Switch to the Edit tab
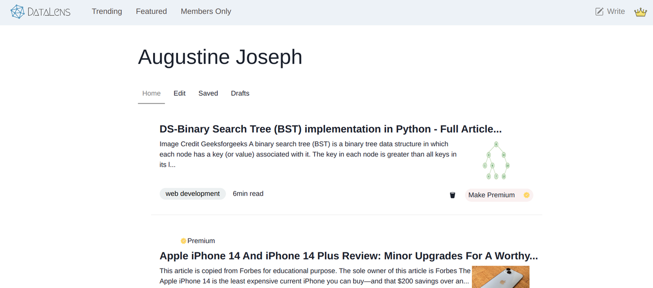Screen dimensions: 653x288 coord(180,93)
